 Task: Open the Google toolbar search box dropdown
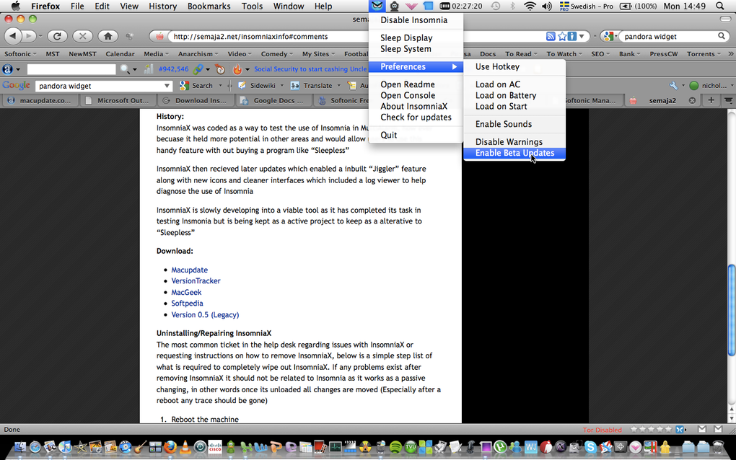[x=167, y=87]
